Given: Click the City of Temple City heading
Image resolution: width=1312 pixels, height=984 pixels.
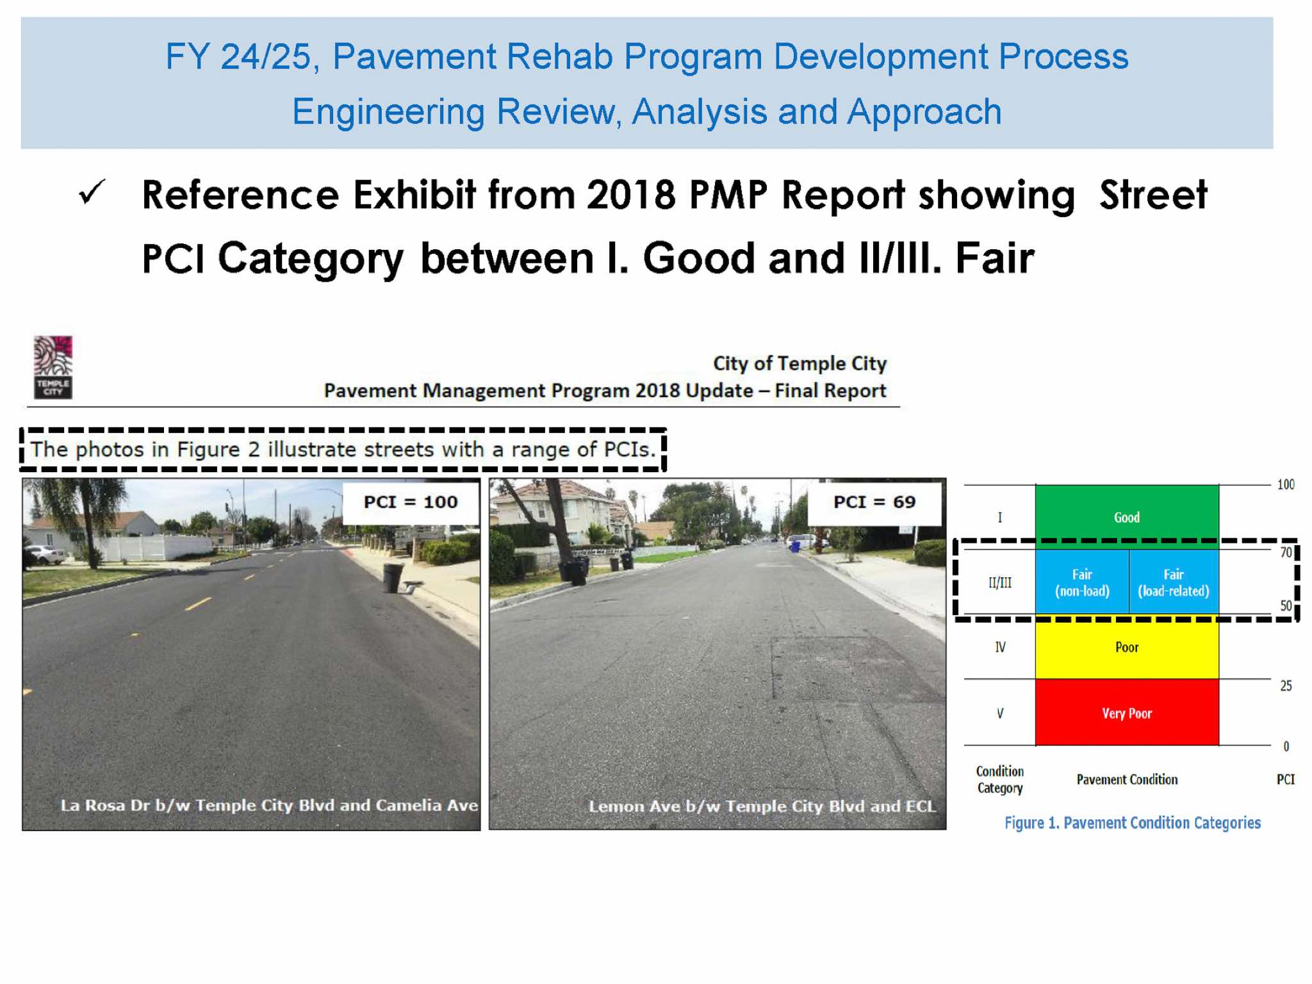Looking at the screenshot, I should point(799,363).
